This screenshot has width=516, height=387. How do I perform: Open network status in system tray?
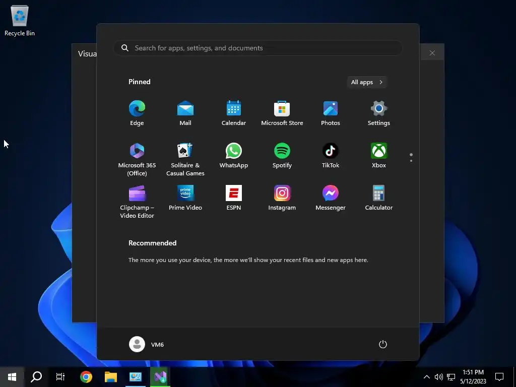(451, 377)
